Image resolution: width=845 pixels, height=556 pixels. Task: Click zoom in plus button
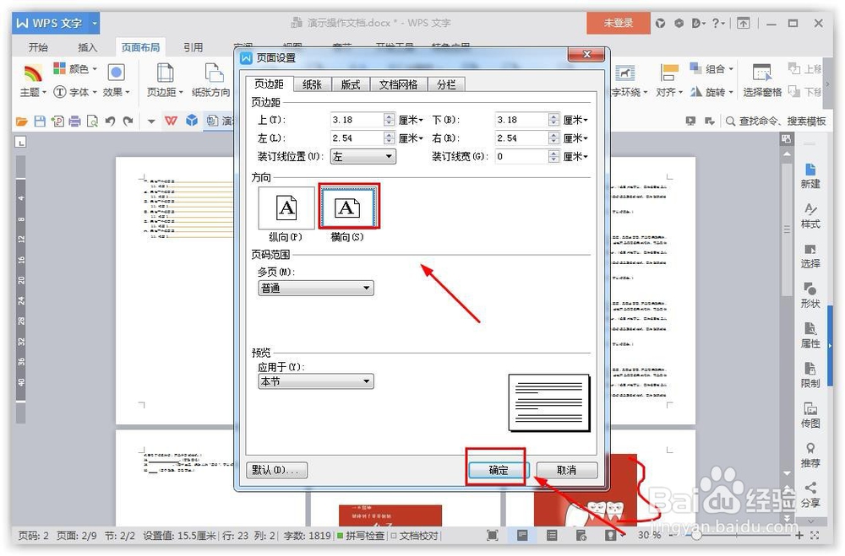[799, 536]
